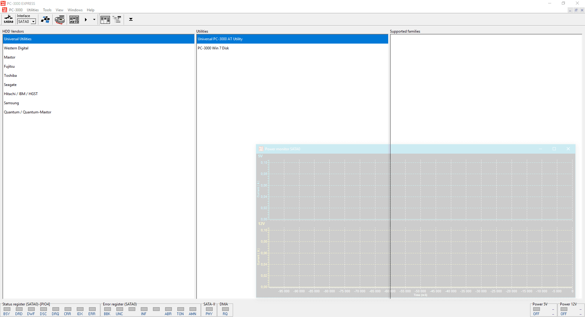The width and height of the screenshot is (585, 317).
Task: Select Fujitsu vendor
Action: coord(98,66)
